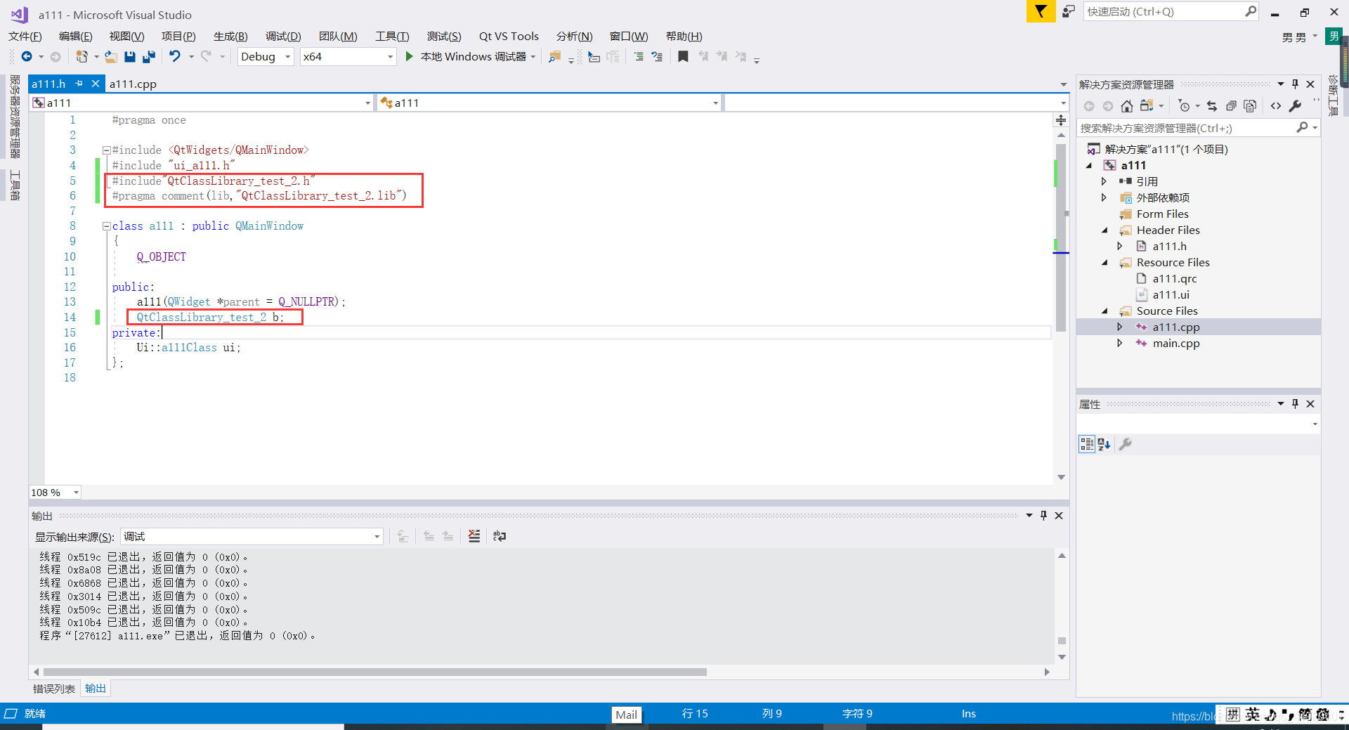
Task: Click the navigate backward arrow in toolbar
Action: click(x=27, y=56)
